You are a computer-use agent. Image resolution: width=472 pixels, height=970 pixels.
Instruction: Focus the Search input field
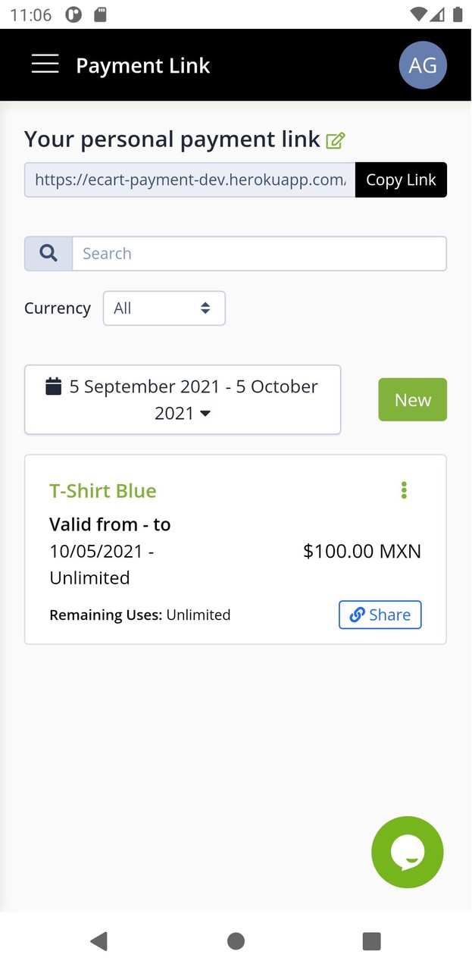(x=258, y=254)
